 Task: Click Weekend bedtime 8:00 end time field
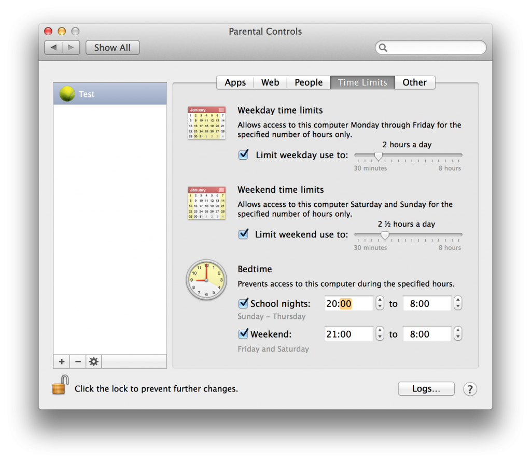(427, 334)
